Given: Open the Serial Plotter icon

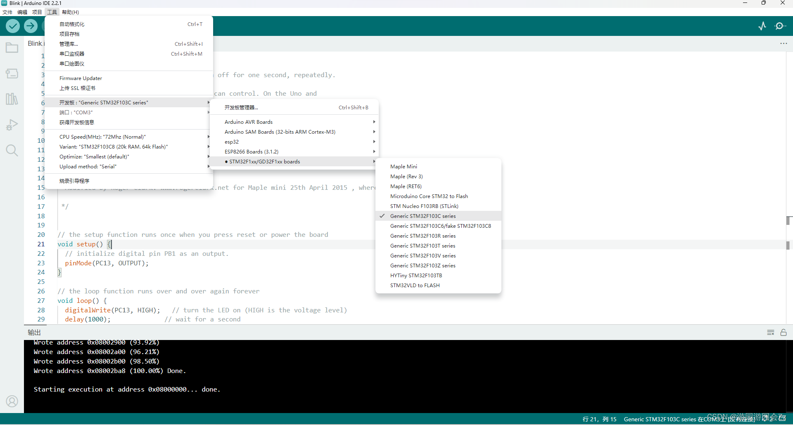Looking at the screenshot, I should [762, 26].
